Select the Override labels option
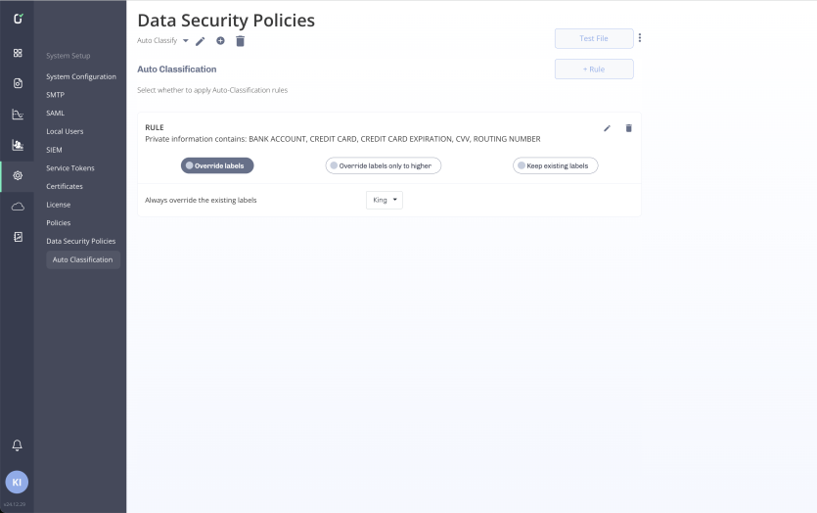Viewport: 817px width, 513px height. point(217,165)
